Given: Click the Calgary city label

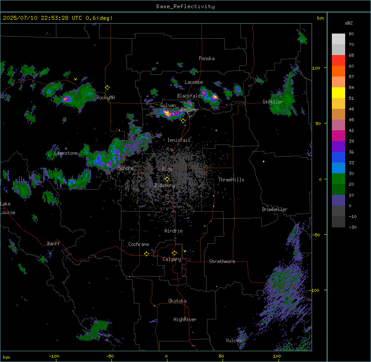Looking at the screenshot, I should (172, 259).
